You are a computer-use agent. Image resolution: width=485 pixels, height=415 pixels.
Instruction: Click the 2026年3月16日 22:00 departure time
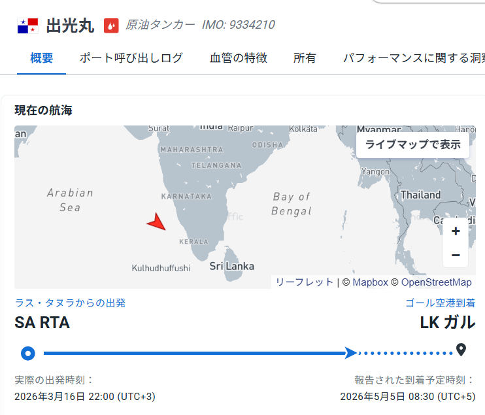click(x=85, y=397)
